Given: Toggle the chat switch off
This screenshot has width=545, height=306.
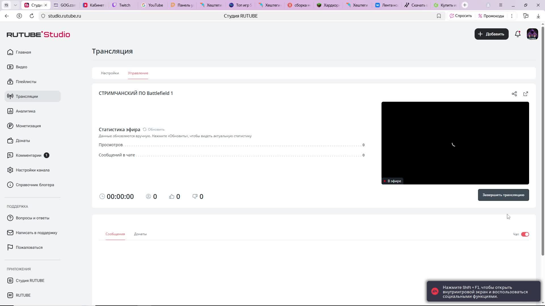Looking at the screenshot, I should [525, 234].
